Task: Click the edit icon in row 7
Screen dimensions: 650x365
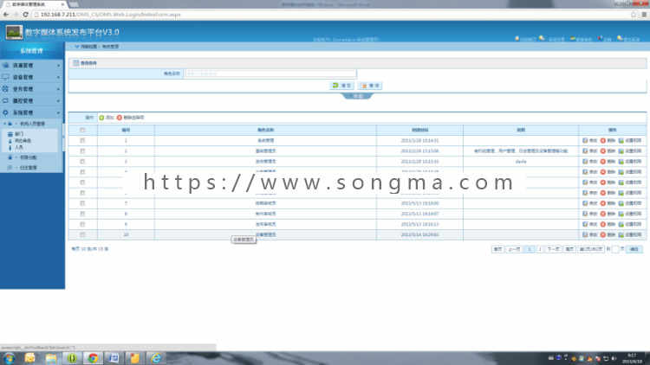Action: pos(585,203)
